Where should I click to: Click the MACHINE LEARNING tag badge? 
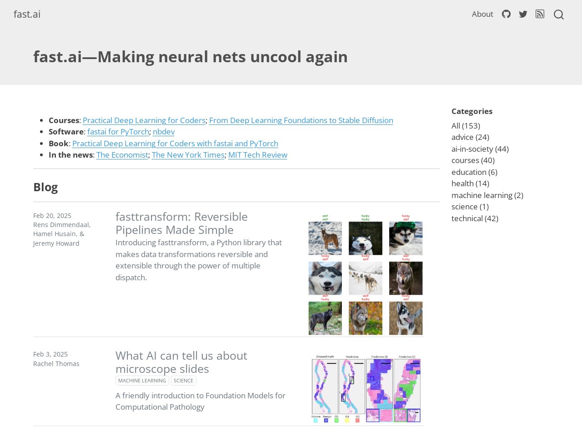click(142, 381)
